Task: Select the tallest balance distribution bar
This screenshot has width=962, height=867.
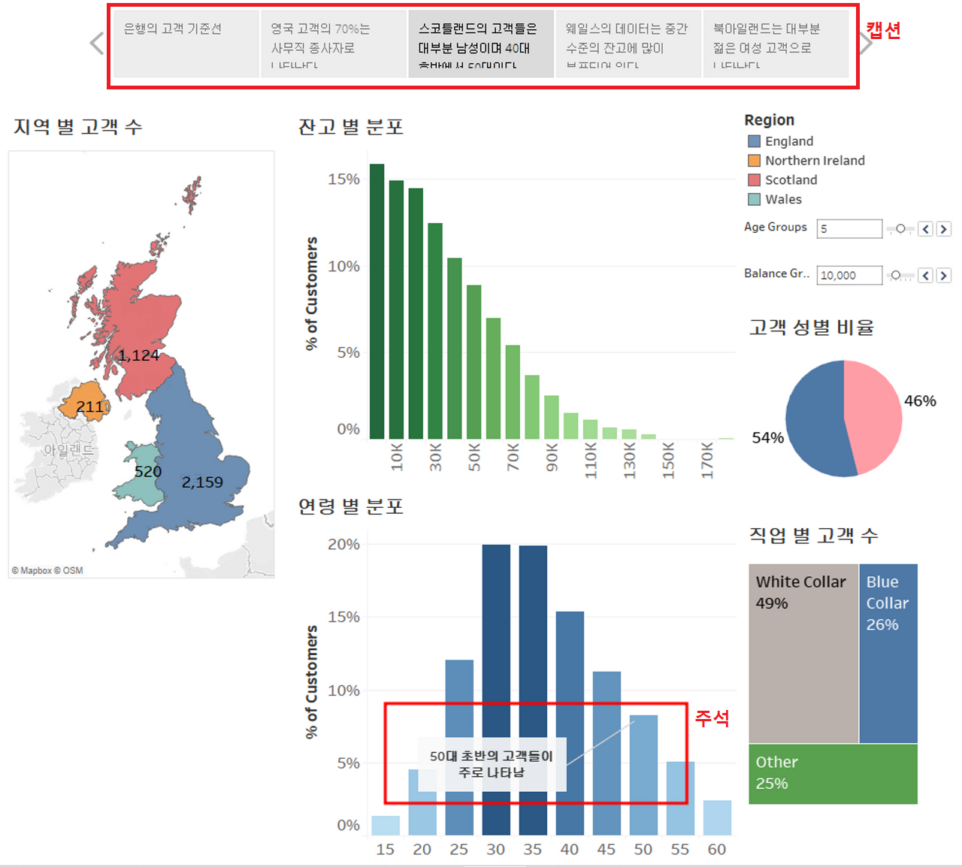Action: (x=377, y=301)
